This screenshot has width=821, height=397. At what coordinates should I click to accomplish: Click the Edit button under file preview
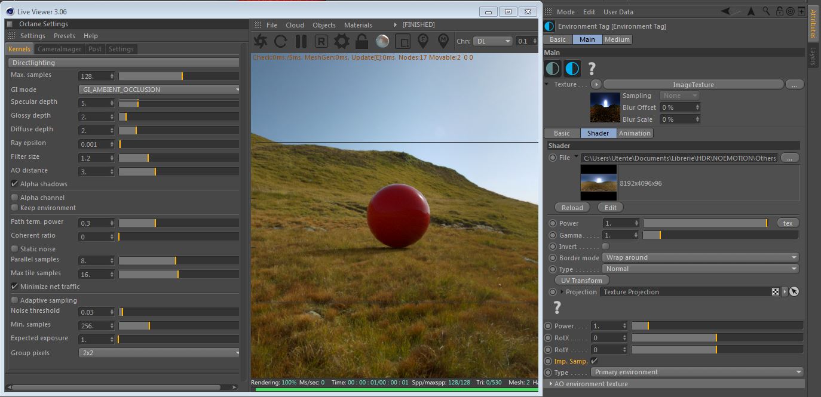[611, 208]
